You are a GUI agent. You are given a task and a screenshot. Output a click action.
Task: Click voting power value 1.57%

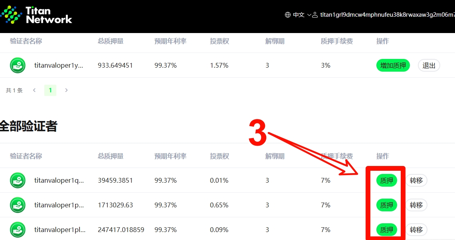219,65
